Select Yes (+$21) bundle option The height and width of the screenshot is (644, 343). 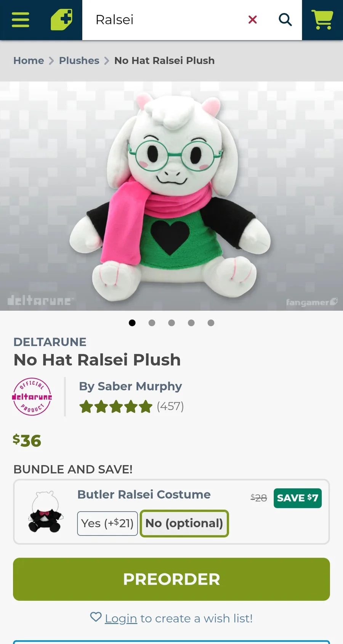pos(107,523)
